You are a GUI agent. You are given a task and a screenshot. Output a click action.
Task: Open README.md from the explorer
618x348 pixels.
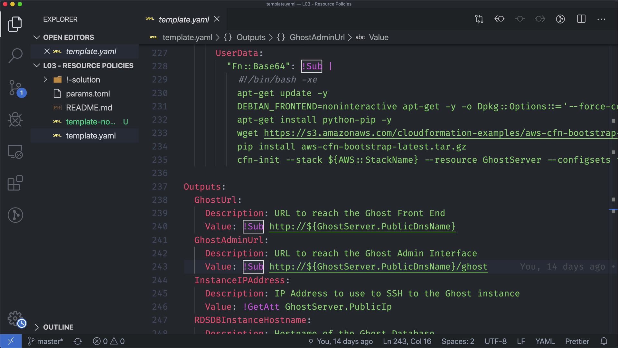89,108
